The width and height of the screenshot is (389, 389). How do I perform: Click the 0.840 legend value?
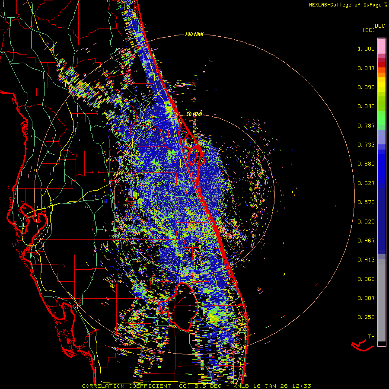366,106
